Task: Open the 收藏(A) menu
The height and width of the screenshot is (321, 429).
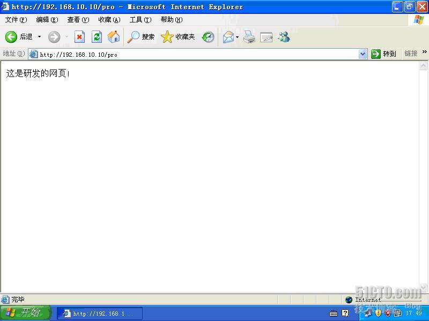Action: pos(109,20)
